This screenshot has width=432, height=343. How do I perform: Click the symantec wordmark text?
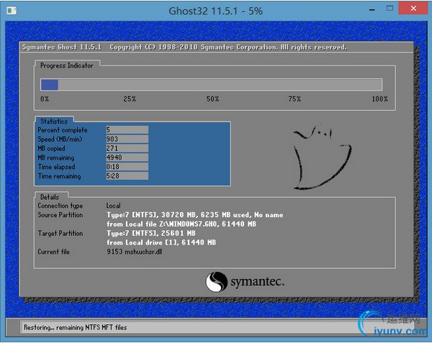[x=257, y=282]
